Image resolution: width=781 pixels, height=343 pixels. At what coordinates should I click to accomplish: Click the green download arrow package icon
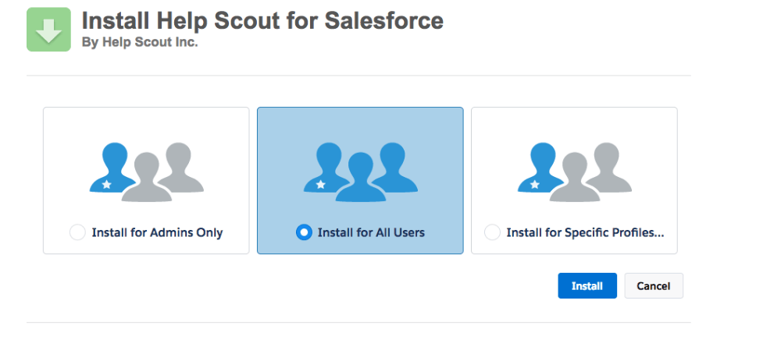pyautogui.click(x=48, y=30)
